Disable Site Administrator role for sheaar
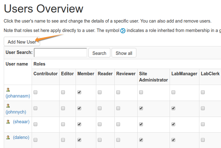 (141, 124)
